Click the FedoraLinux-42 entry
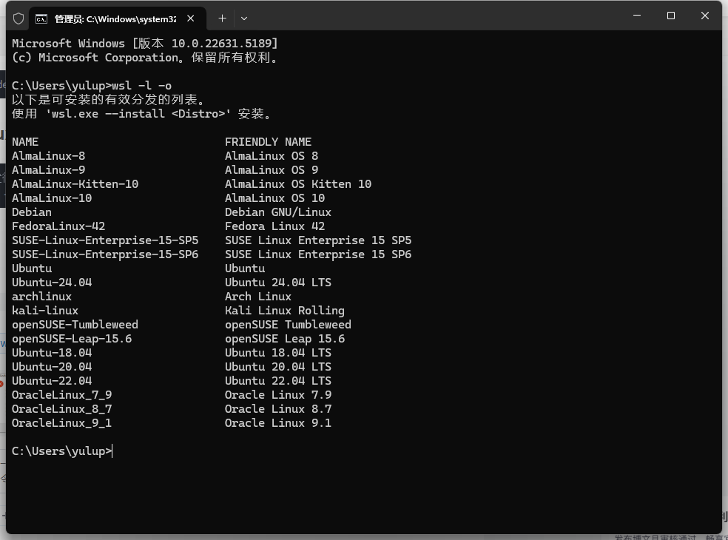This screenshot has width=728, height=540. (x=58, y=226)
